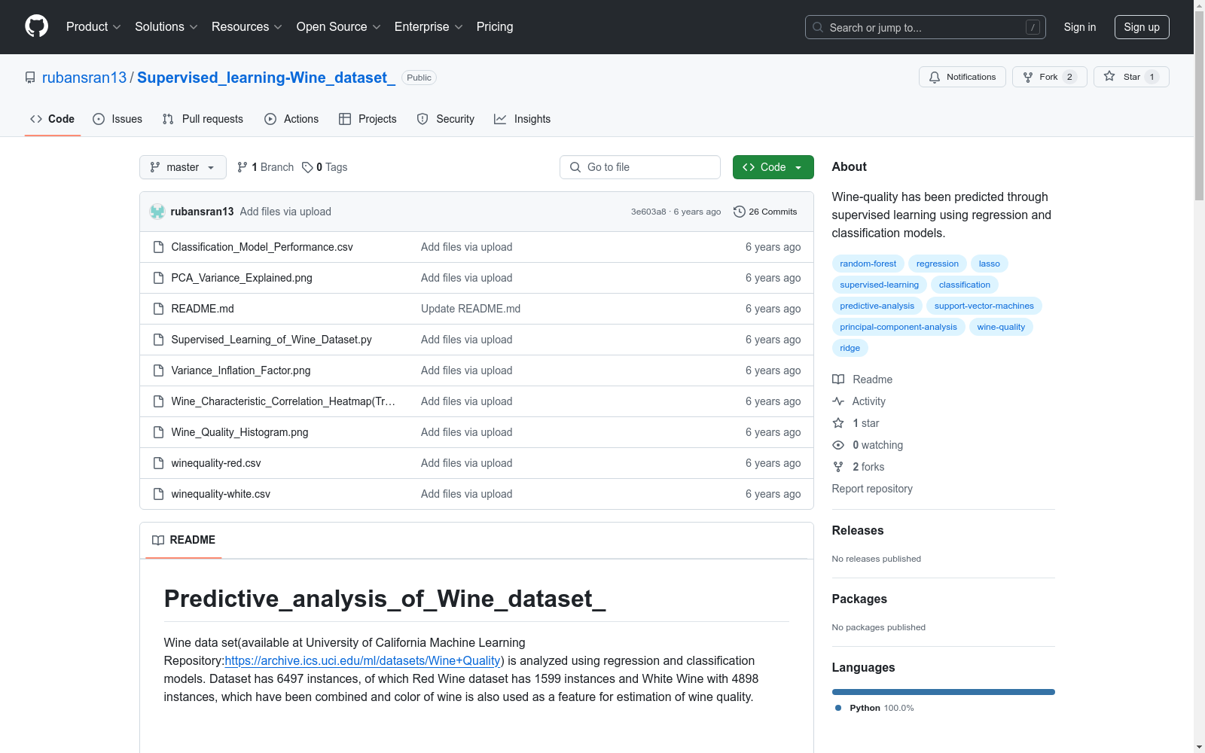Expand the Resources menu

[x=247, y=26]
